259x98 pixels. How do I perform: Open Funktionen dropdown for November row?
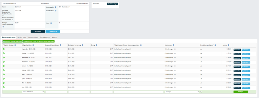(246, 58)
